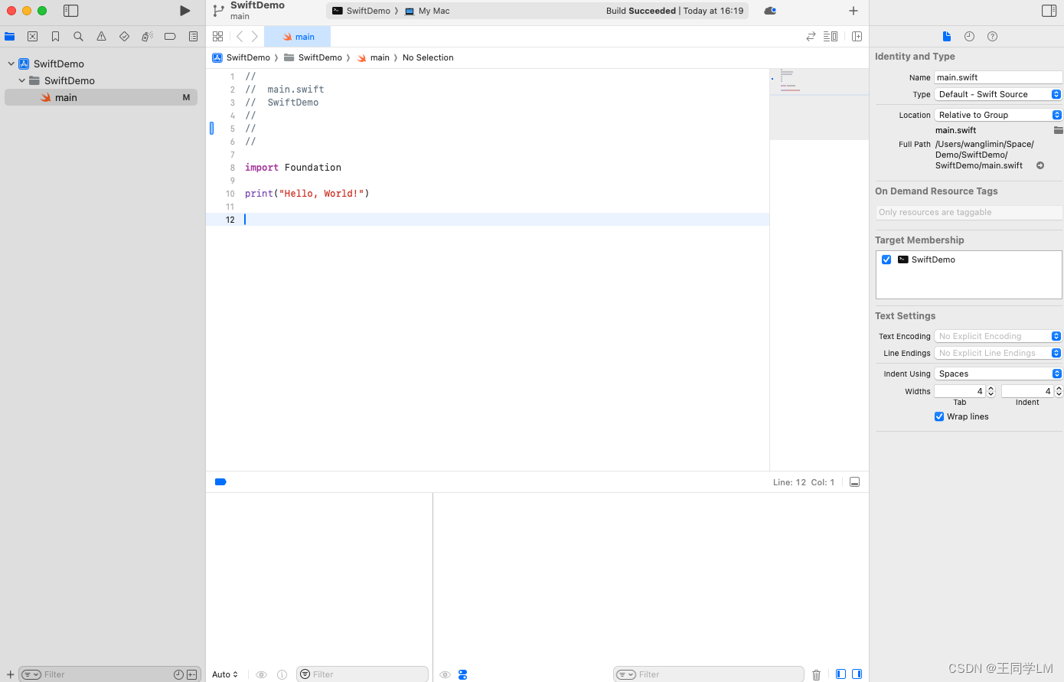Open main file in the jump bar
The height and width of the screenshot is (682, 1064).
[373, 57]
